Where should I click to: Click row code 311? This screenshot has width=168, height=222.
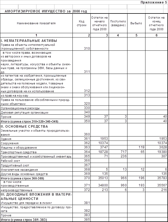(87, 72)
